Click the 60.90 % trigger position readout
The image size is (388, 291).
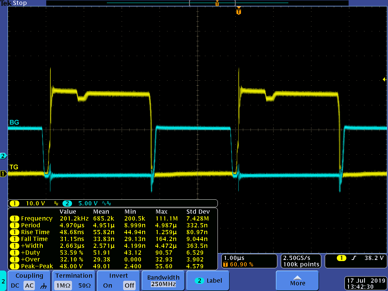(241, 264)
